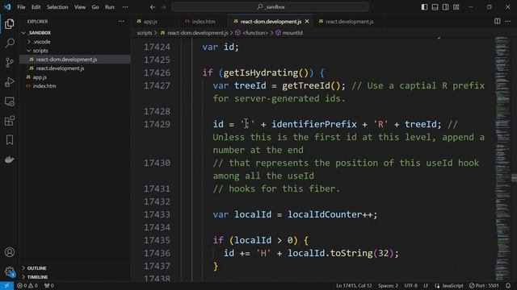517x290 pixels.
Task: Open the Bookmarks view icon
Action: [x=10, y=140]
